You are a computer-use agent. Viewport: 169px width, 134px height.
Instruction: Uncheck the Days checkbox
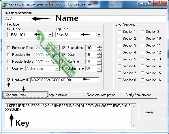pos(64,55)
